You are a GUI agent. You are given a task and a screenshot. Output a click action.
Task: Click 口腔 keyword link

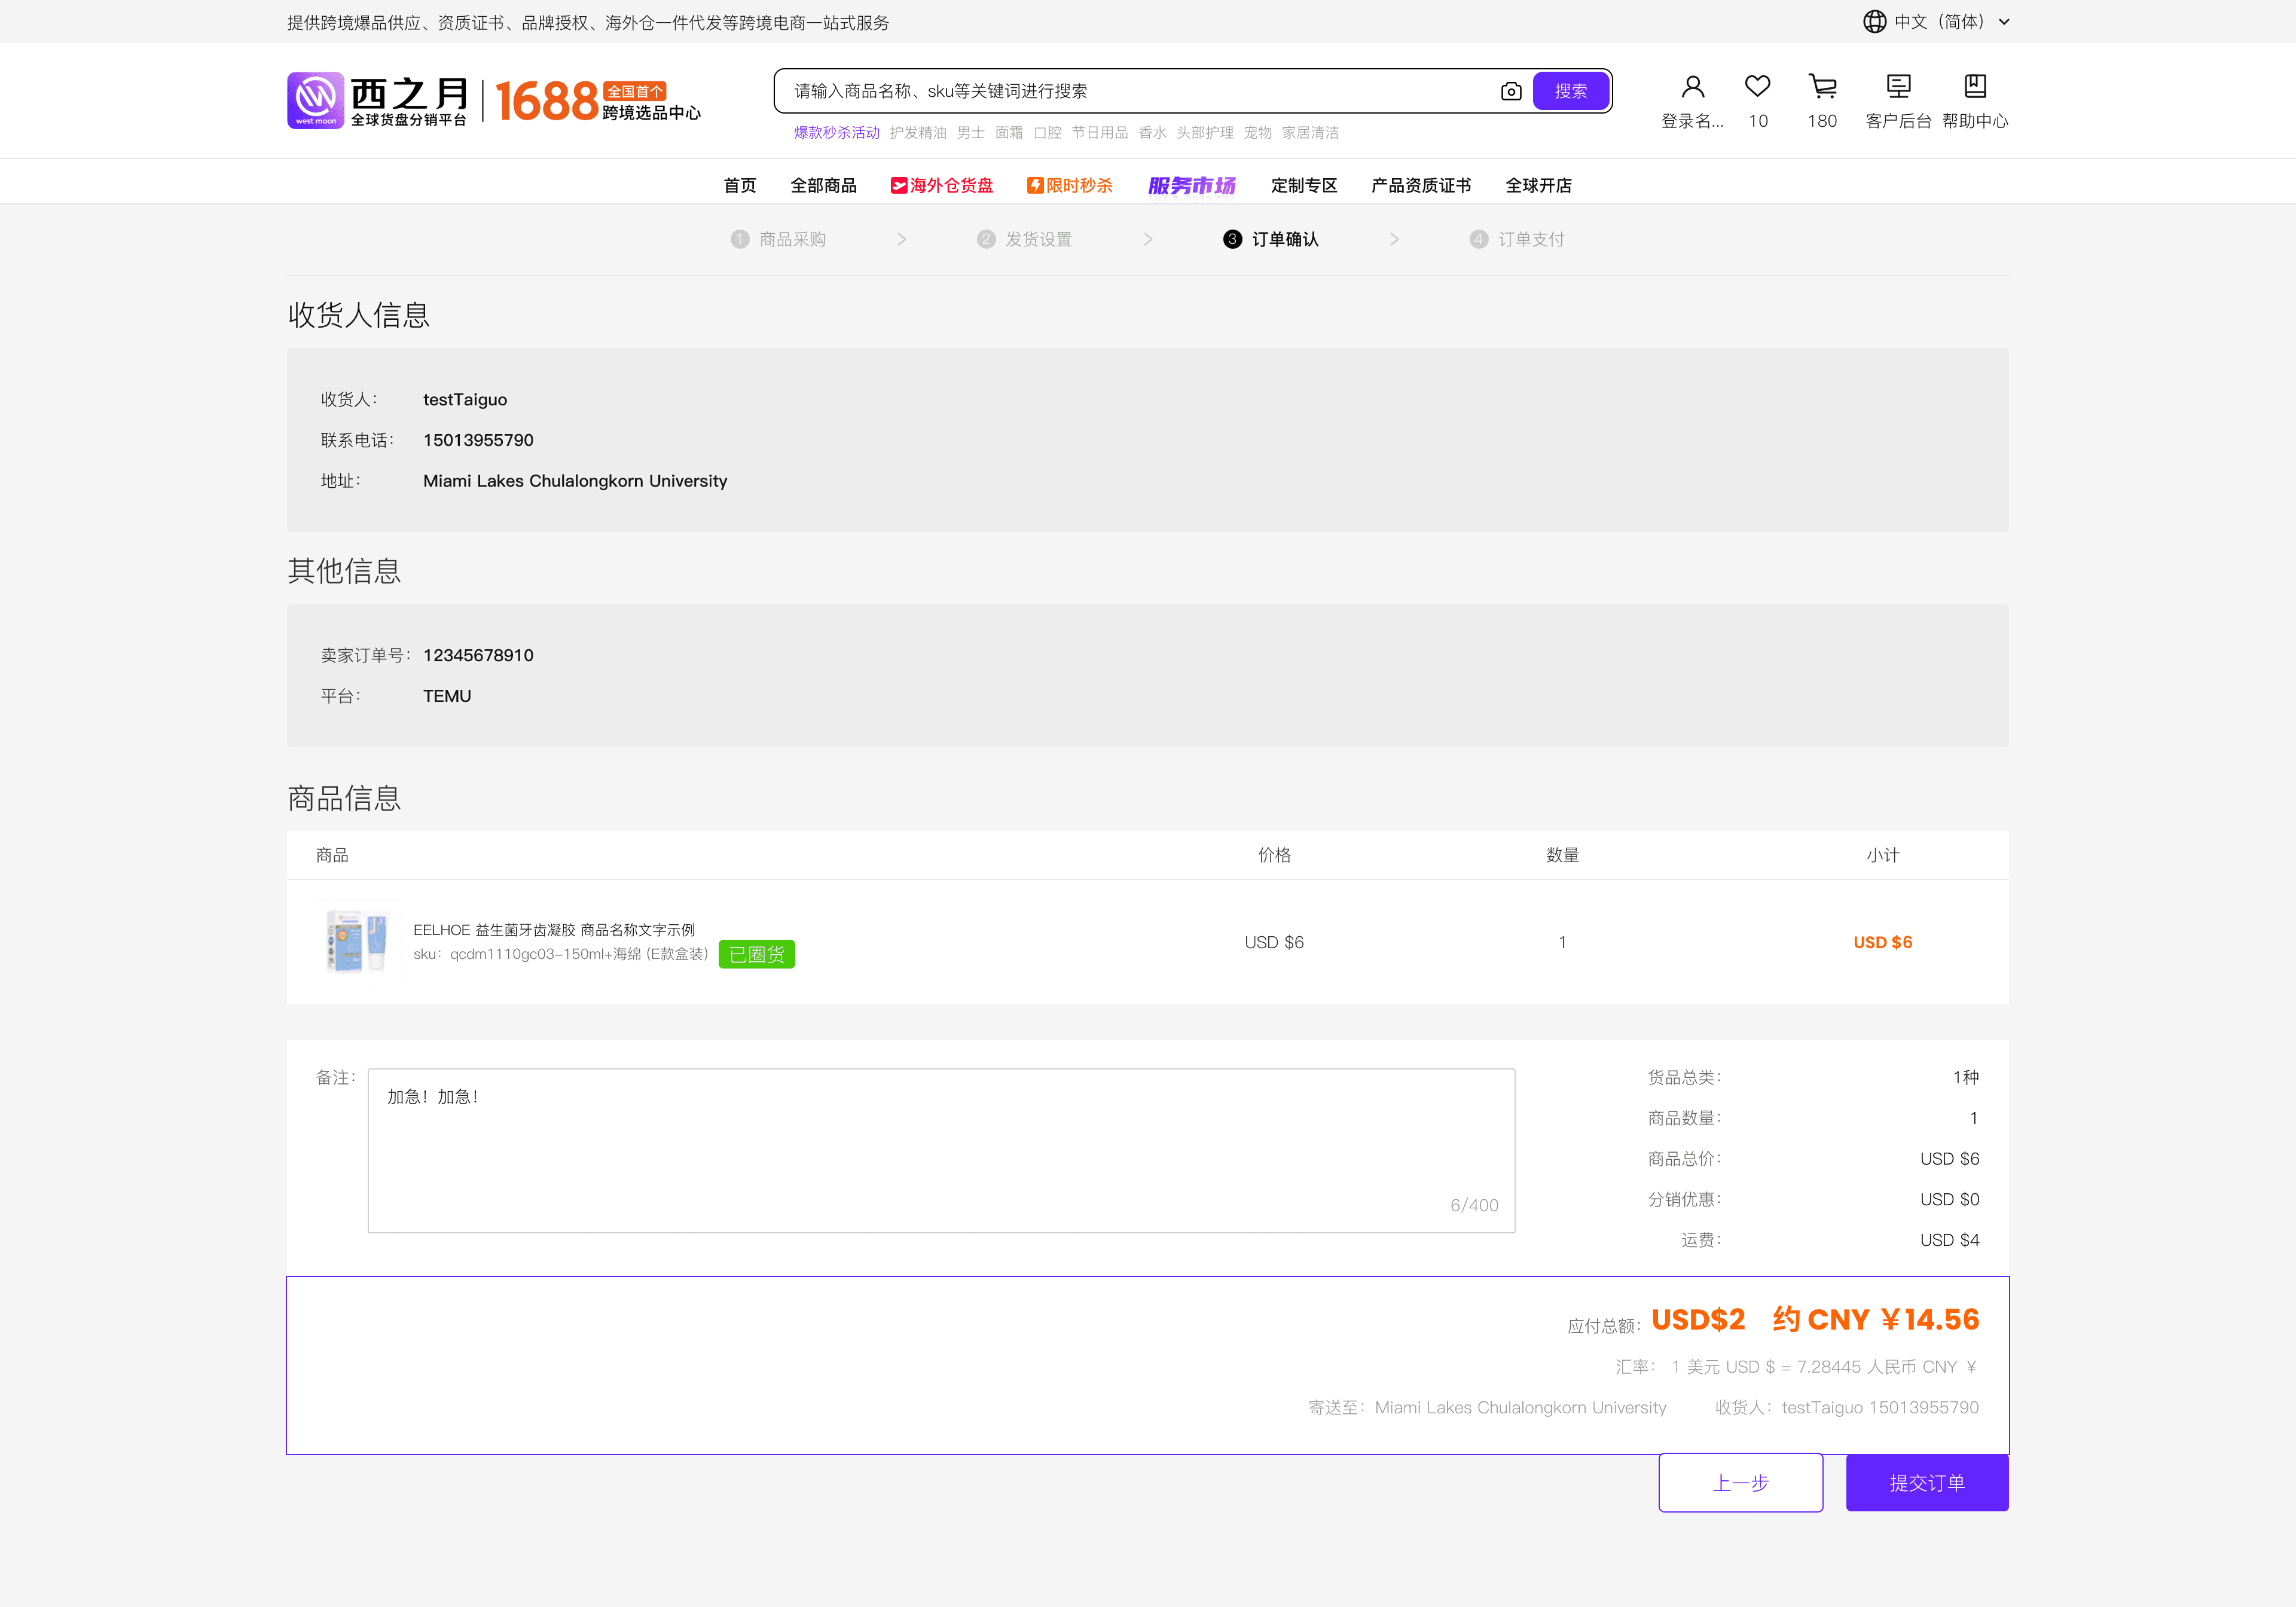pos(1047,133)
